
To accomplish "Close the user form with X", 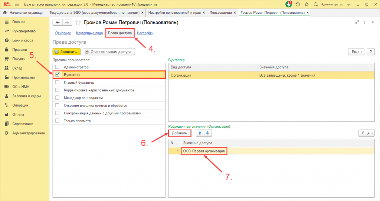I will pos(373,22).
